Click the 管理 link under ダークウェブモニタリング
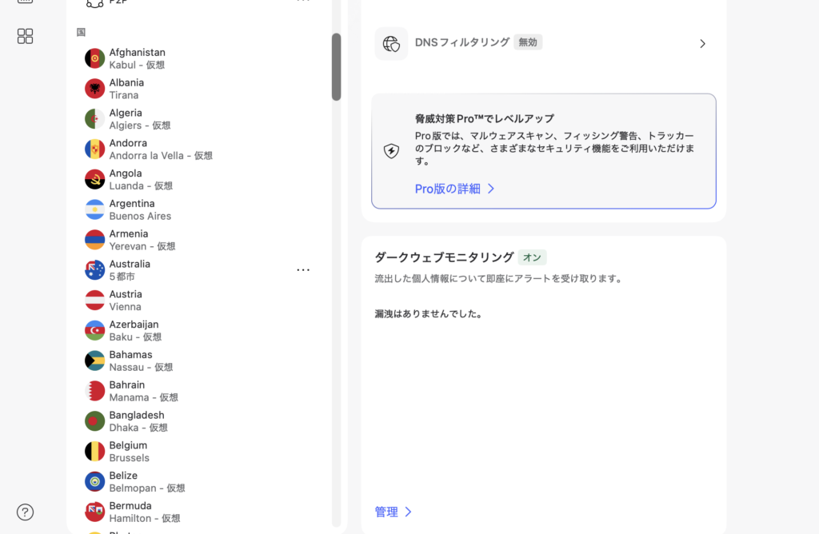This screenshot has height=534, width=819. (x=389, y=512)
